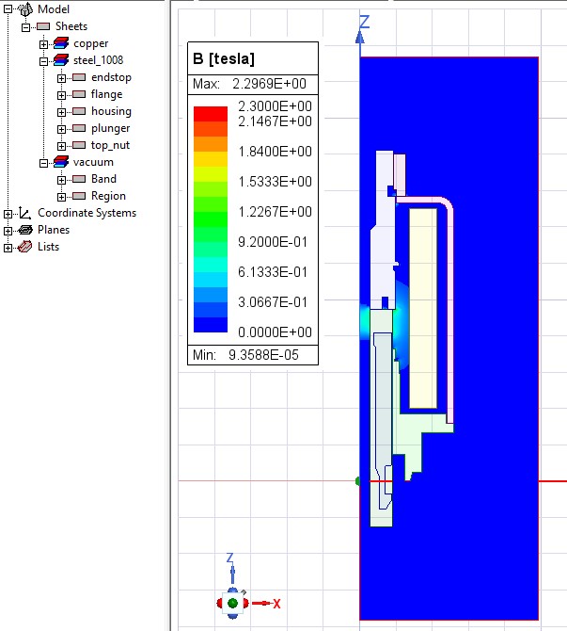The image size is (567, 631).
Task: Expand the copper material node
Action: point(43,43)
